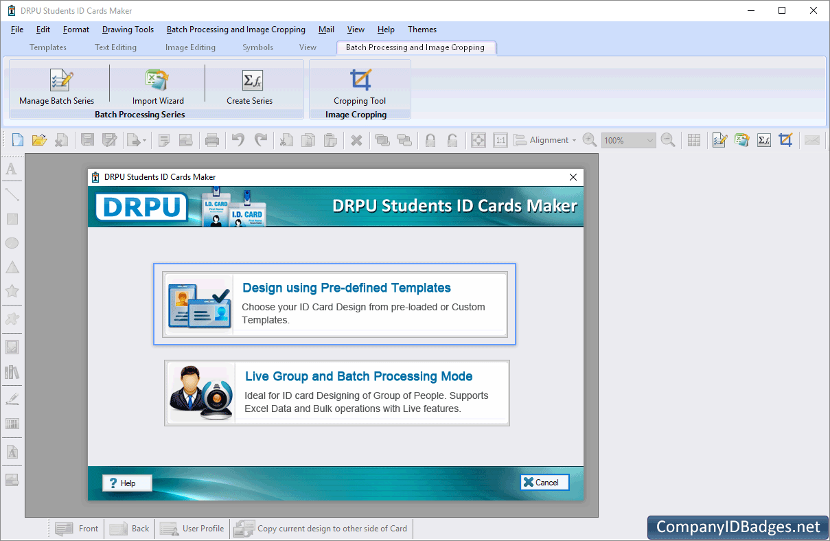830x541 pixels.
Task: Toggle the 1:1 zoom view
Action: pyautogui.click(x=500, y=139)
